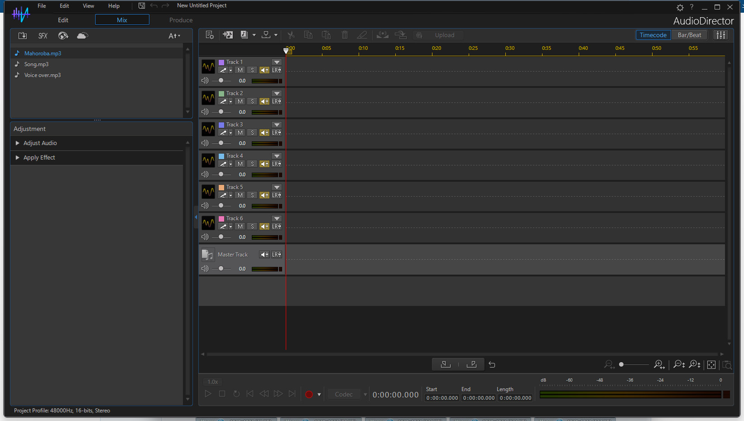
Task: Mute Track 1 with M button
Action: [240, 70]
